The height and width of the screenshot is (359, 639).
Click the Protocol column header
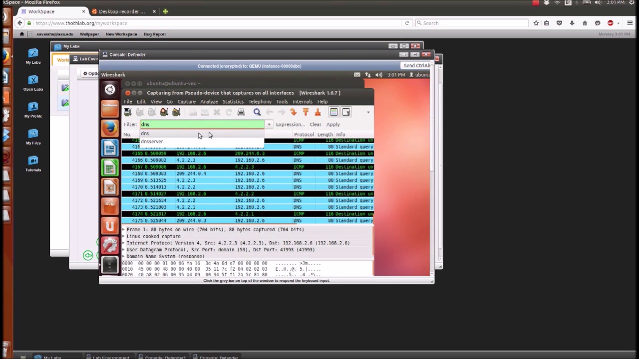(x=304, y=135)
